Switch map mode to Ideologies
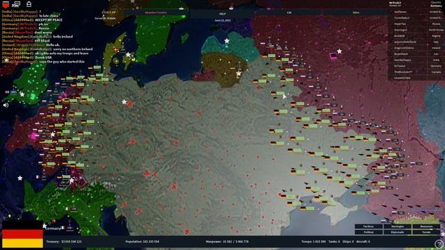 pos(397,226)
